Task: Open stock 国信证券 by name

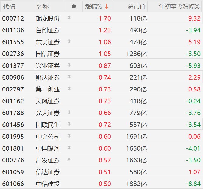Action: tap(48, 54)
